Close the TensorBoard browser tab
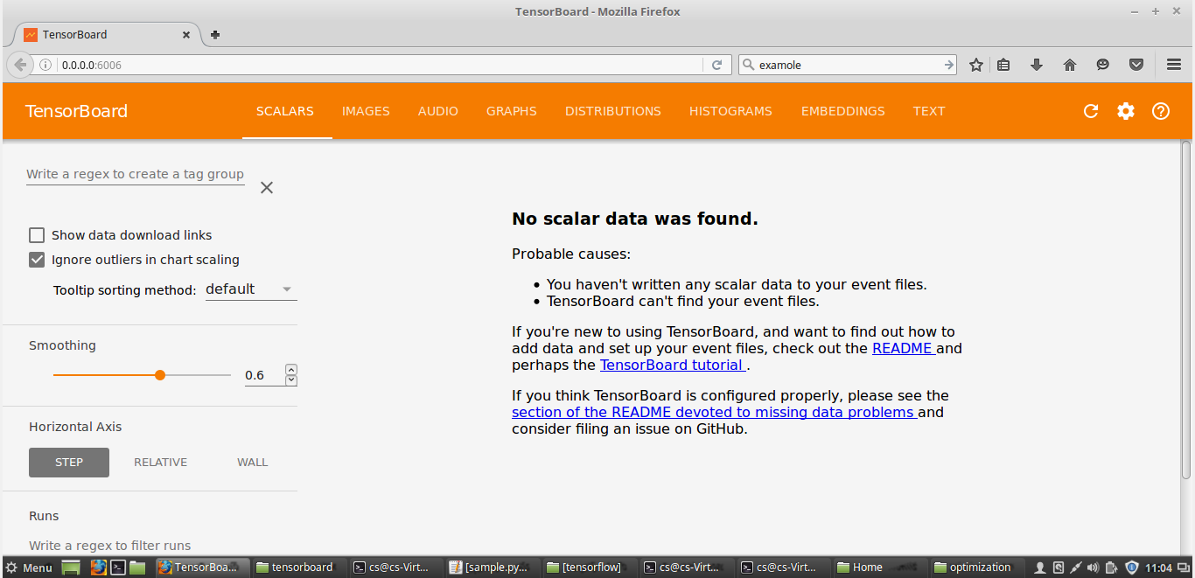1195x578 pixels. (x=186, y=35)
